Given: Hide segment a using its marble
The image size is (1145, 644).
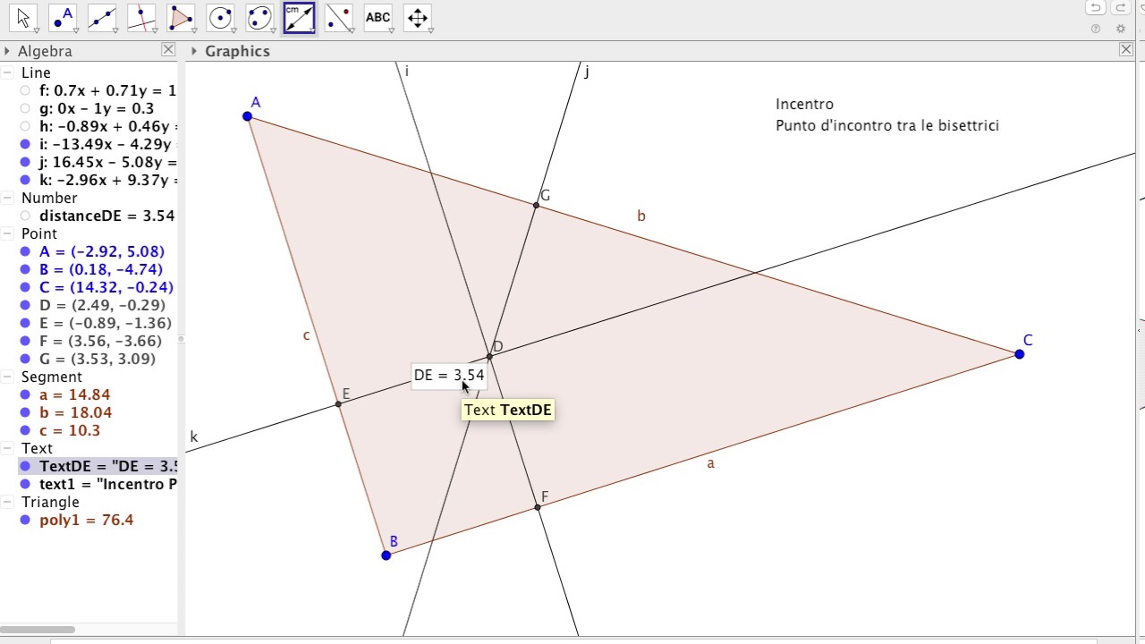Looking at the screenshot, I should (x=25, y=394).
